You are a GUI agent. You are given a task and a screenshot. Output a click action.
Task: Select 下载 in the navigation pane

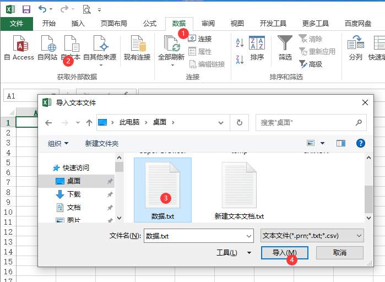pos(77,194)
